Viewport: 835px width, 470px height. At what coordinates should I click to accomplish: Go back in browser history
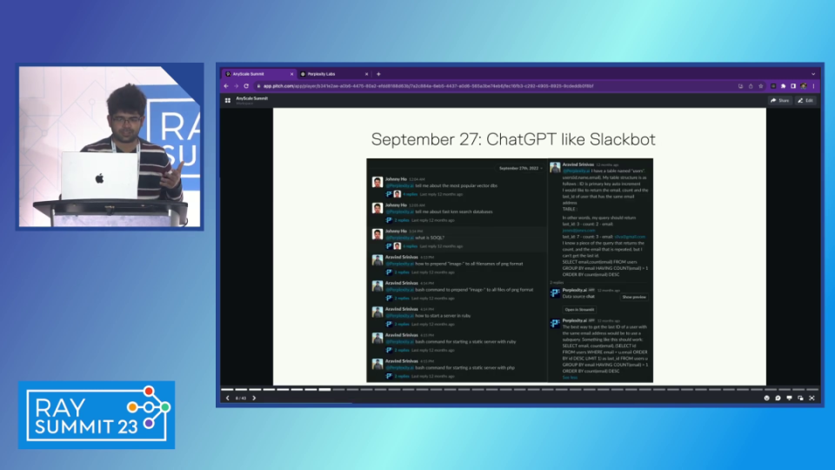tap(226, 86)
